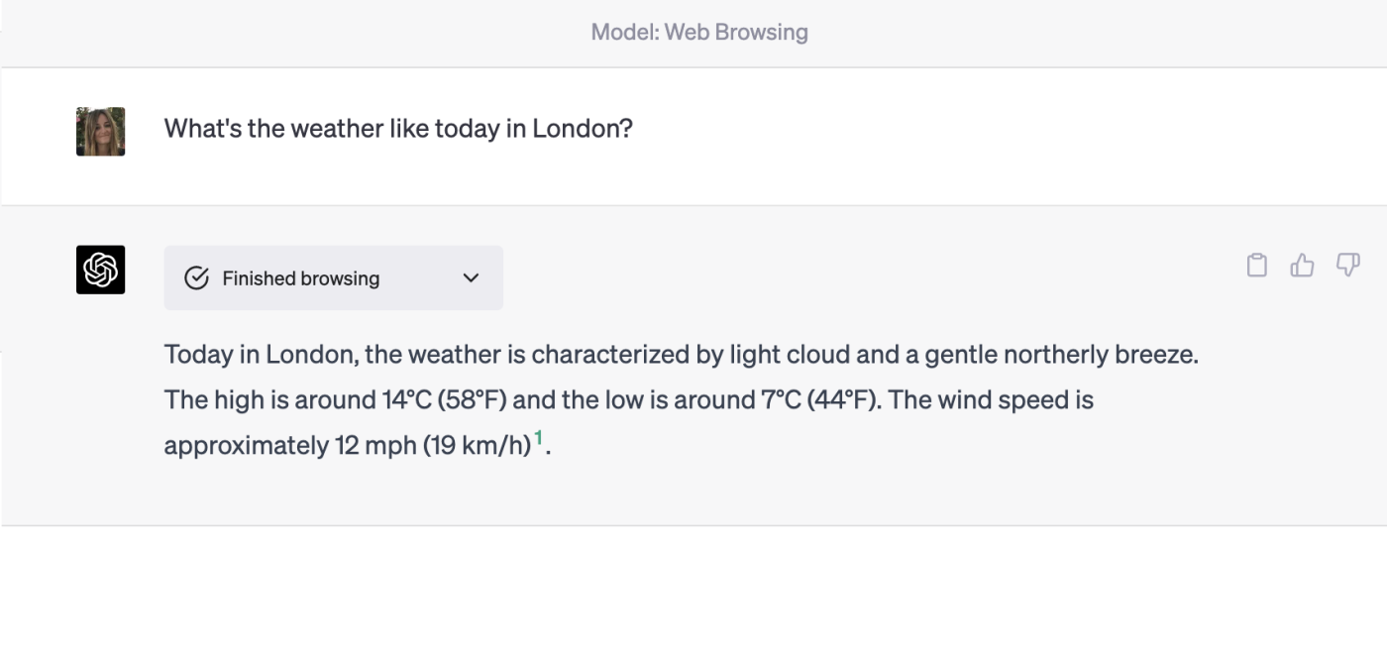
Task: Click the user's London weather question
Action: pos(398,128)
